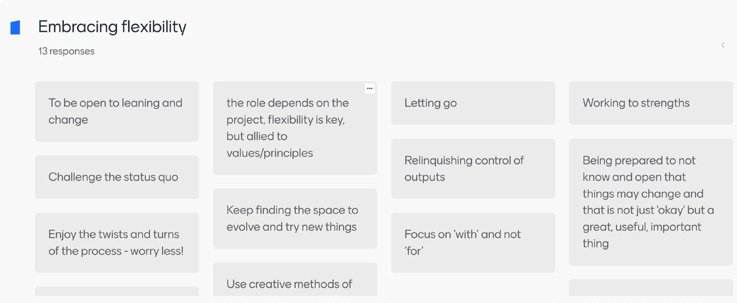Screen dimensions: 737x303
Task: Click the partially visible card in the first column
Action: point(117,292)
